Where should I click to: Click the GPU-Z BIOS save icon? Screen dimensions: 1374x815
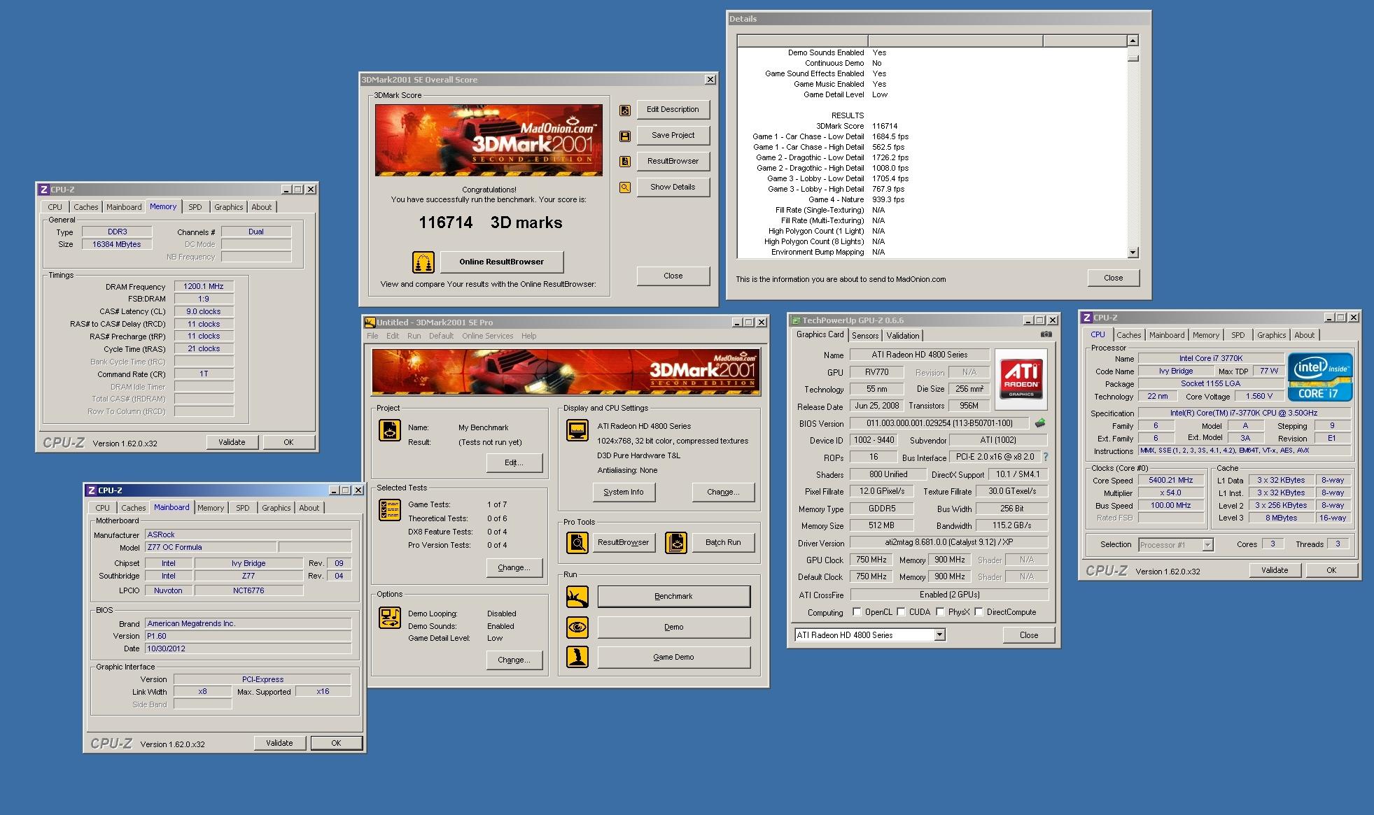click(1040, 423)
